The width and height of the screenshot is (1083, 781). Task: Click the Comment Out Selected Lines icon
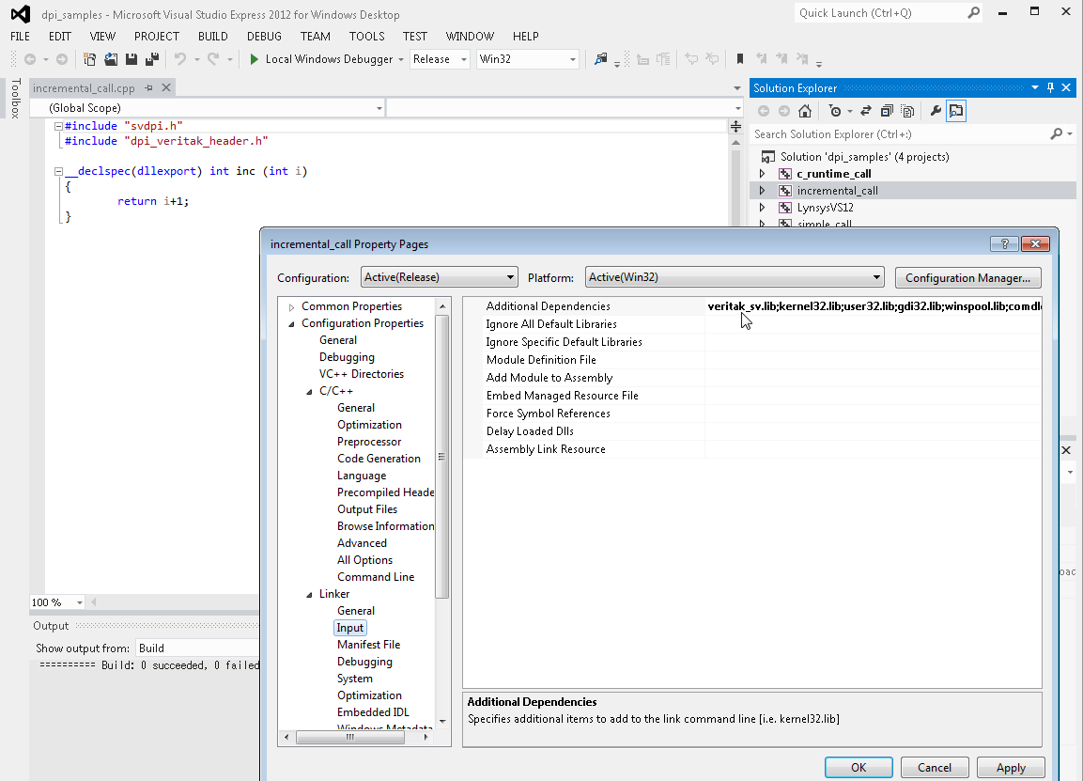[691, 59]
